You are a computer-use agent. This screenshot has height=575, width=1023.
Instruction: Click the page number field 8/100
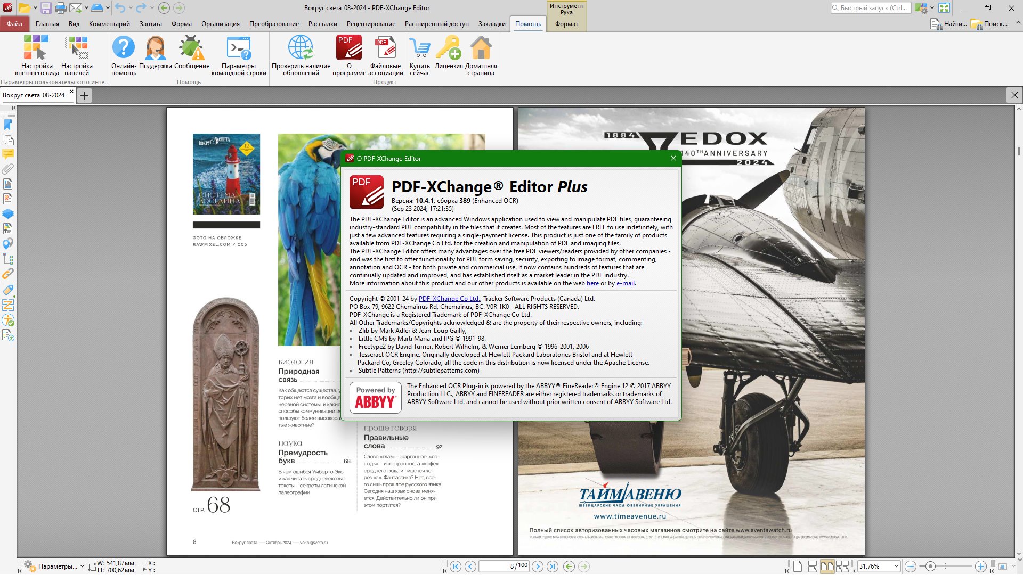click(504, 566)
